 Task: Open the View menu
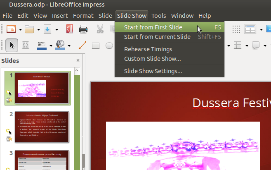coord(40,16)
